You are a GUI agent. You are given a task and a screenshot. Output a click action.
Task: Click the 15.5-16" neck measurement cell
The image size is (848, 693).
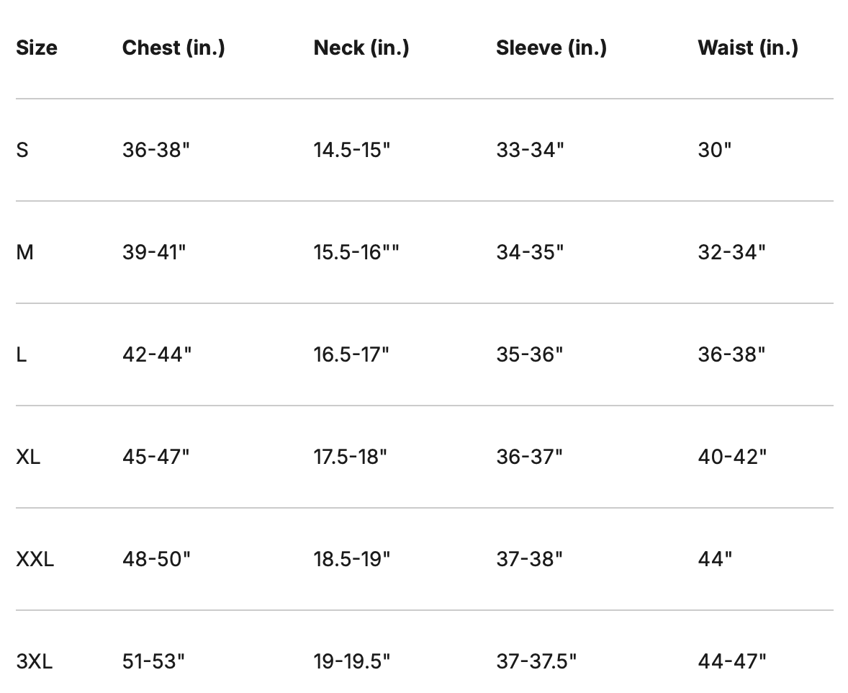356,252
